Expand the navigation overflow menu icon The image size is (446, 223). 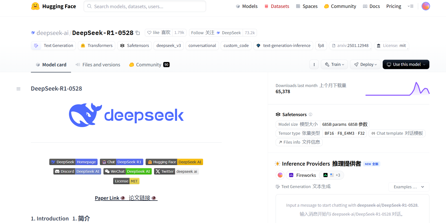[410, 6]
